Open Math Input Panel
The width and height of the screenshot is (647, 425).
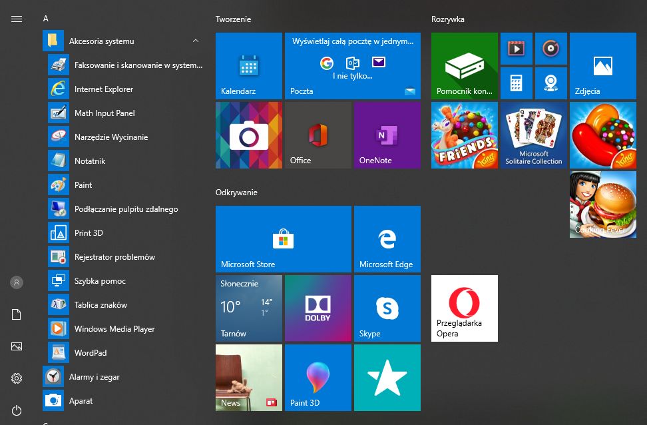125,113
